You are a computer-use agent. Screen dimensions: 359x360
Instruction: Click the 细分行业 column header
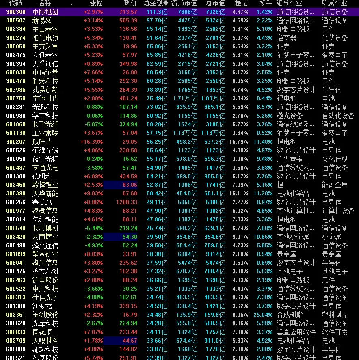coord(290,3)
